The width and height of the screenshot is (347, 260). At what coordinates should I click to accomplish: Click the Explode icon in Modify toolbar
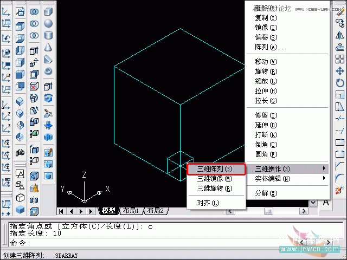pyautogui.click(x=340, y=190)
